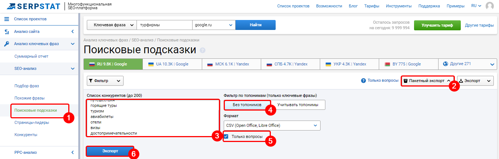
Task: Open Список проектов in top menu
Action: 293,6
